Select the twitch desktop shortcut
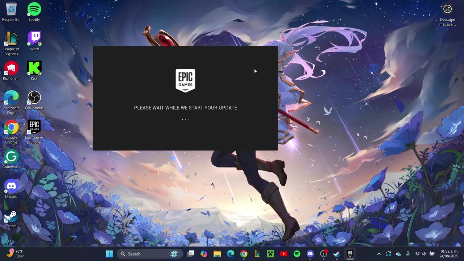Image resolution: width=464 pixels, height=261 pixels. click(34, 41)
